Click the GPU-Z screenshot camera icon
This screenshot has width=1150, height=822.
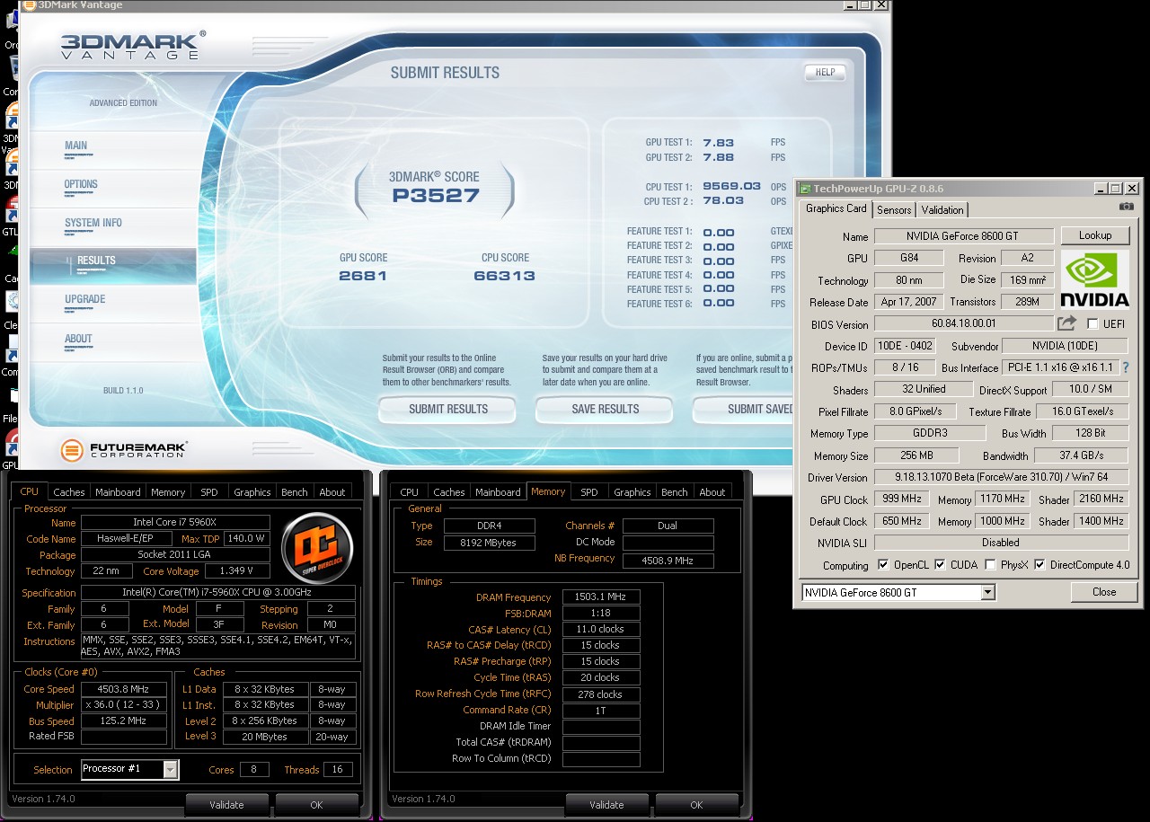pyautogui.click(x=1126, y=207)
